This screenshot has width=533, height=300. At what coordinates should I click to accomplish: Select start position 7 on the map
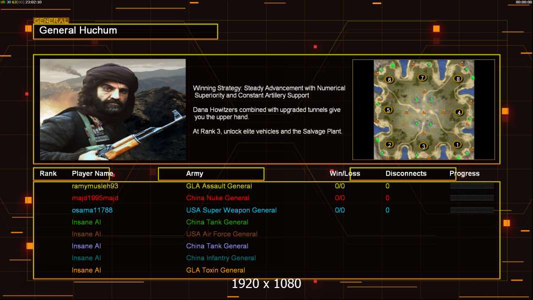click(422, 77)
